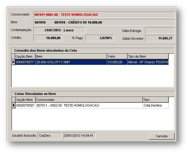Select cell 0000078577 in upper grid
Image resolution: width=189 pixels, height=154 pixels.
click(25, 62)
